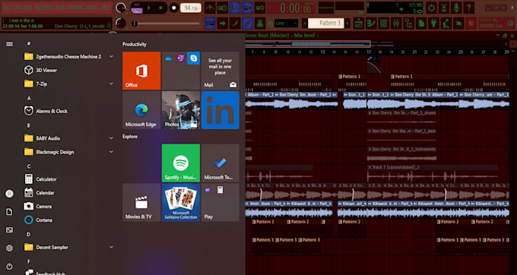Screen dimensions: 517x275
Task: Open the Line snap dropdown
Action: tap(286, 24)
